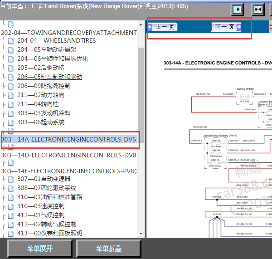272x259 pixels.
Task: Click document icon beside 206—09防抱死控制
Action: pos(11,86)
